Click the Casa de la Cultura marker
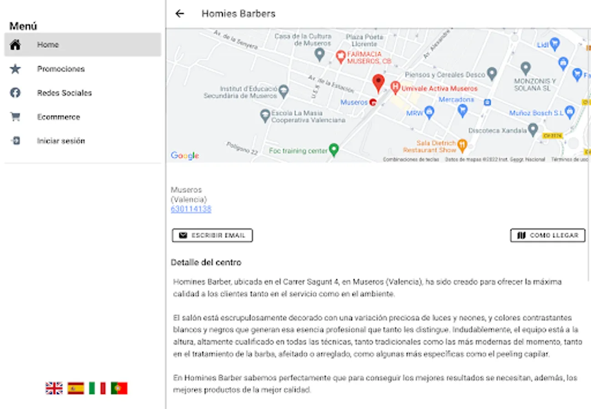 [x=320, y=55]
